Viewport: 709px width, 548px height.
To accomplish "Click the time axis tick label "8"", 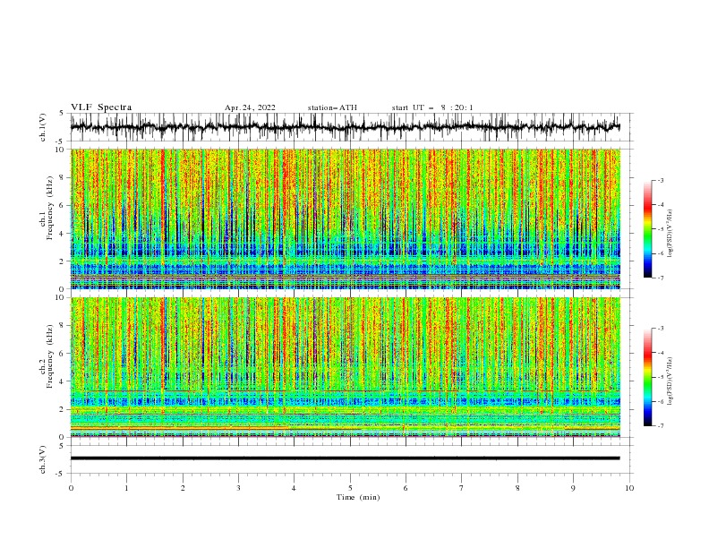I will 517,488.
